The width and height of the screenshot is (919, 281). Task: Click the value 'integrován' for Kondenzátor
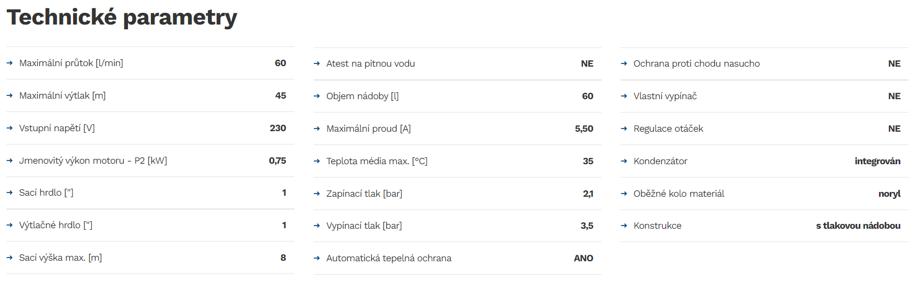tap(877, 161)
